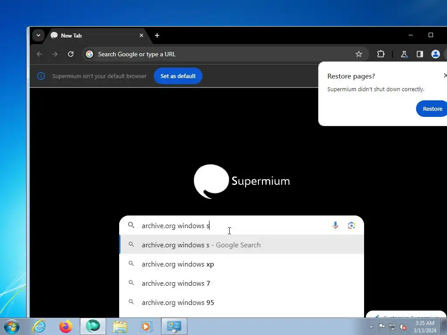Open clock showing 3:35 AM
The height and width of the screenshot is (335, 447).
pos(425,327)
